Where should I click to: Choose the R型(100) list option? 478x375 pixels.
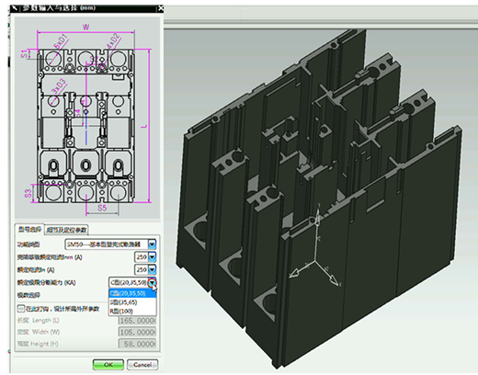coord(132,311)
